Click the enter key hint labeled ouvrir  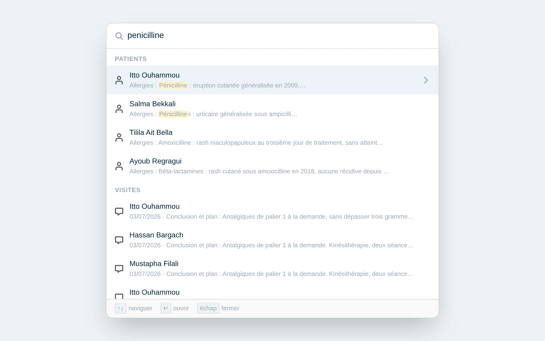pos(166,308)
